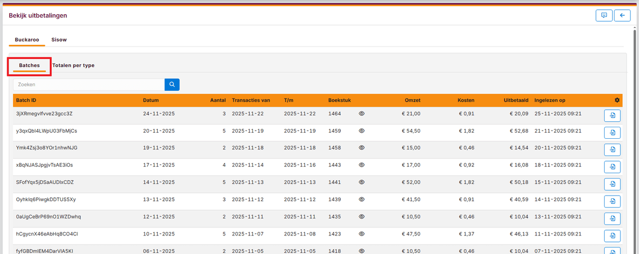Export document for batch Ymk4Zsj3o8YOr1nhwNJG
639x254 pixels.
pos(612,150)
